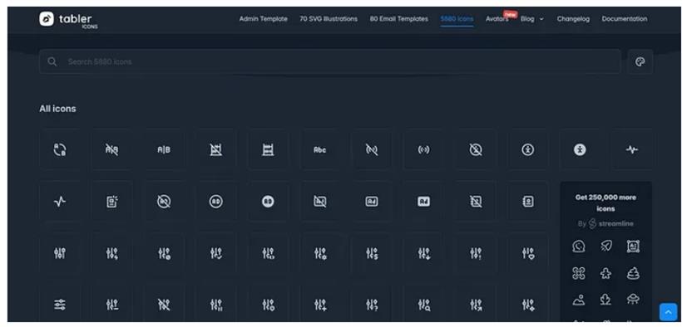Select the crossed-out A|B off icon
The width and height of the screenshot is (682, 327).
click(111, 149)
